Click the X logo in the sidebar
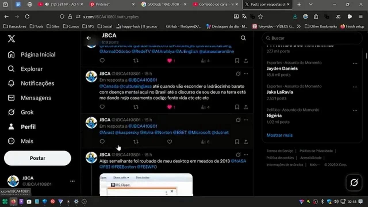Viewport: 368px width, 207px height. point(11,39)
